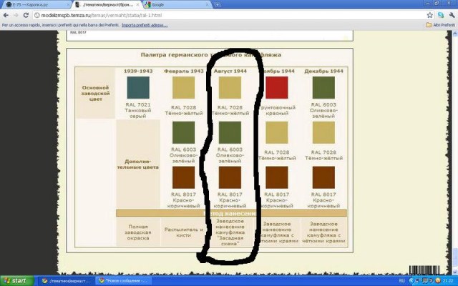Click the address bar URL field
Image resolution: width=458 pixels, height=286 pixels.
tap(215, 14)
